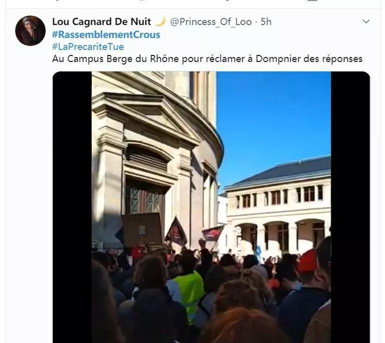This screenshot has height=343, width=385.
Task: Click the domed building's latticed doorway
Action: (145, 200)
